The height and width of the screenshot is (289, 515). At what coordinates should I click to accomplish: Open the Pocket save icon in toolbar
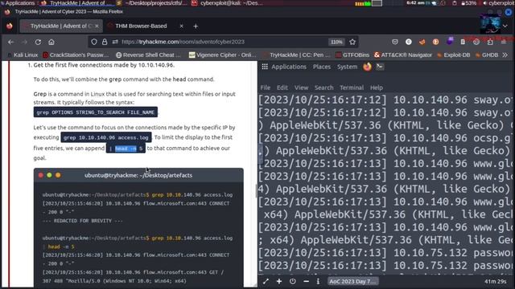click(x=395, y=42)
